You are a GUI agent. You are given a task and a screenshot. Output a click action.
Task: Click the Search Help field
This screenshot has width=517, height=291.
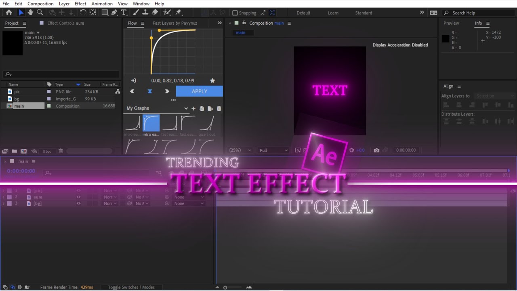click(x=479, y=13)
